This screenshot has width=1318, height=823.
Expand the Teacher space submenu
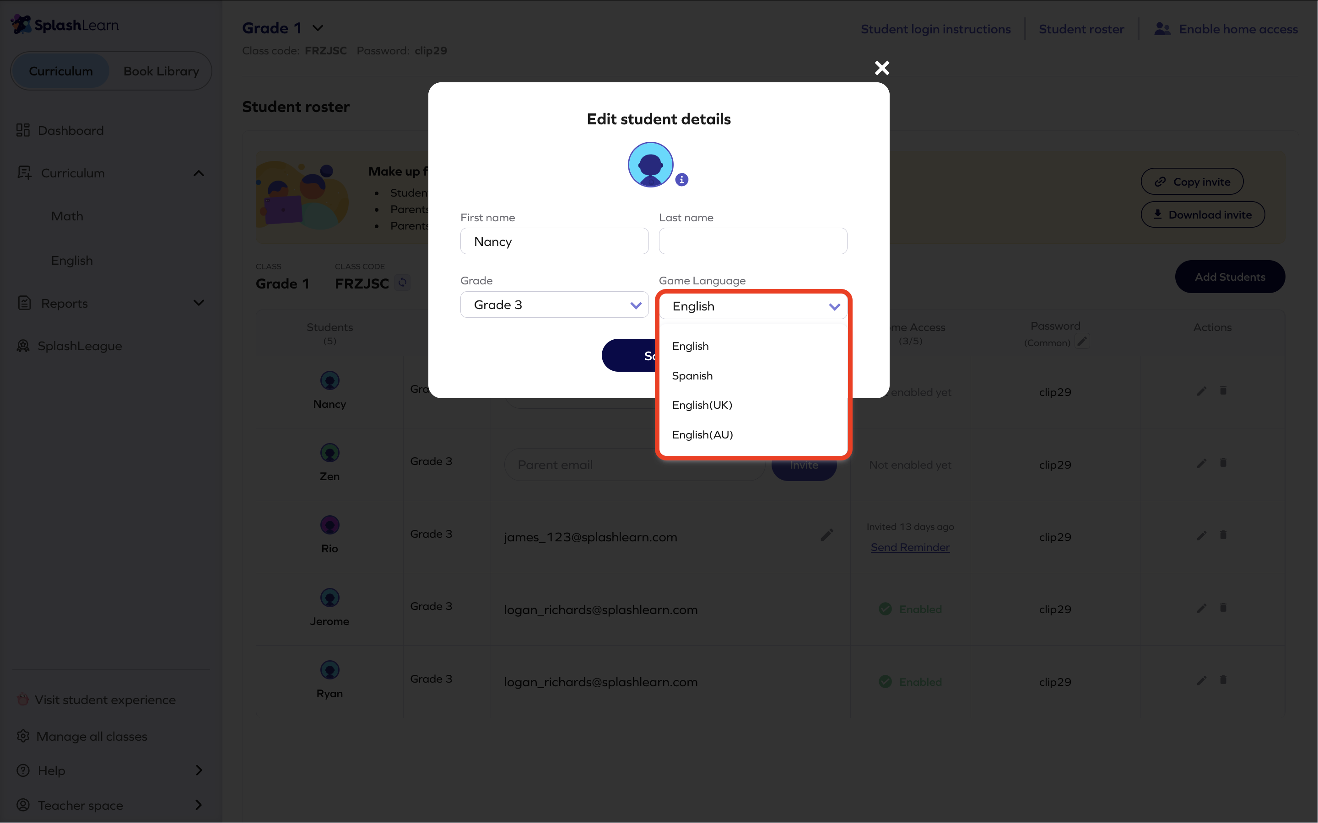click(199, 805)
